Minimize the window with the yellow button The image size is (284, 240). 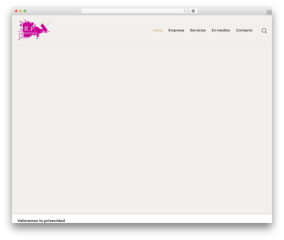click(20, 11)
